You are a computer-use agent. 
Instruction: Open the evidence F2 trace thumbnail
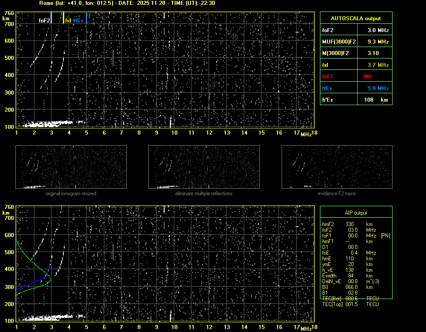pyautogui.click(x=337, y=167)
